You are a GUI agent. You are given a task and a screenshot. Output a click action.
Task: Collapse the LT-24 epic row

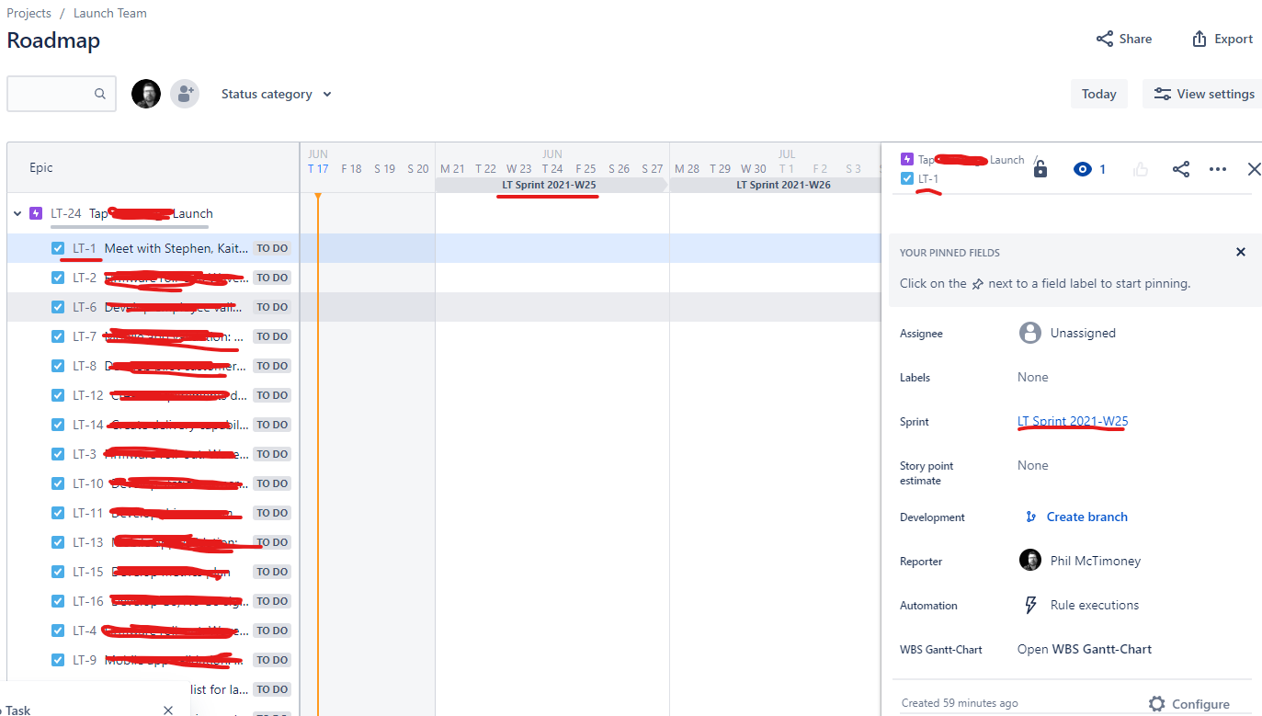tap(17, 213)
